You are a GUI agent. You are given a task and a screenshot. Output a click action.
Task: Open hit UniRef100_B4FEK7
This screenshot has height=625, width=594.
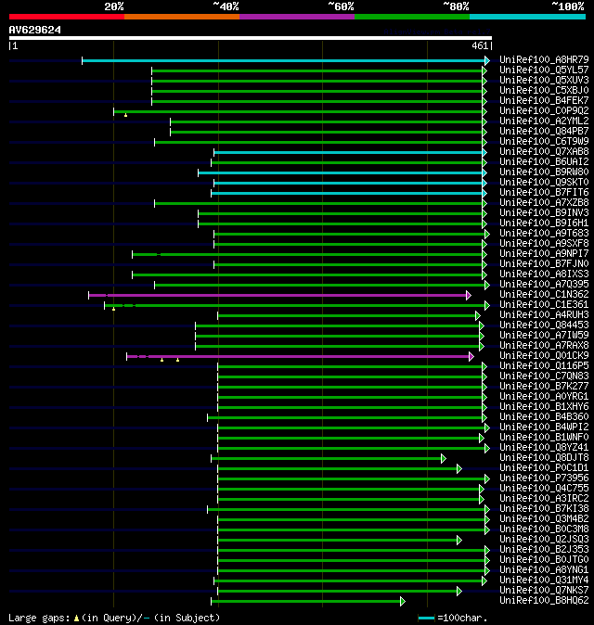coord(544,100)
